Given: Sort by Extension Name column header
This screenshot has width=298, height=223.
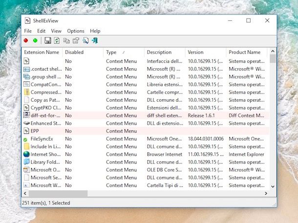Looking at the screenshot, I should point(42,52).
